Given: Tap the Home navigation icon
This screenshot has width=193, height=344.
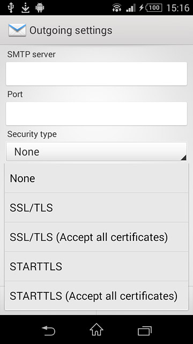Looking at the screenshot, I should 96,329.
